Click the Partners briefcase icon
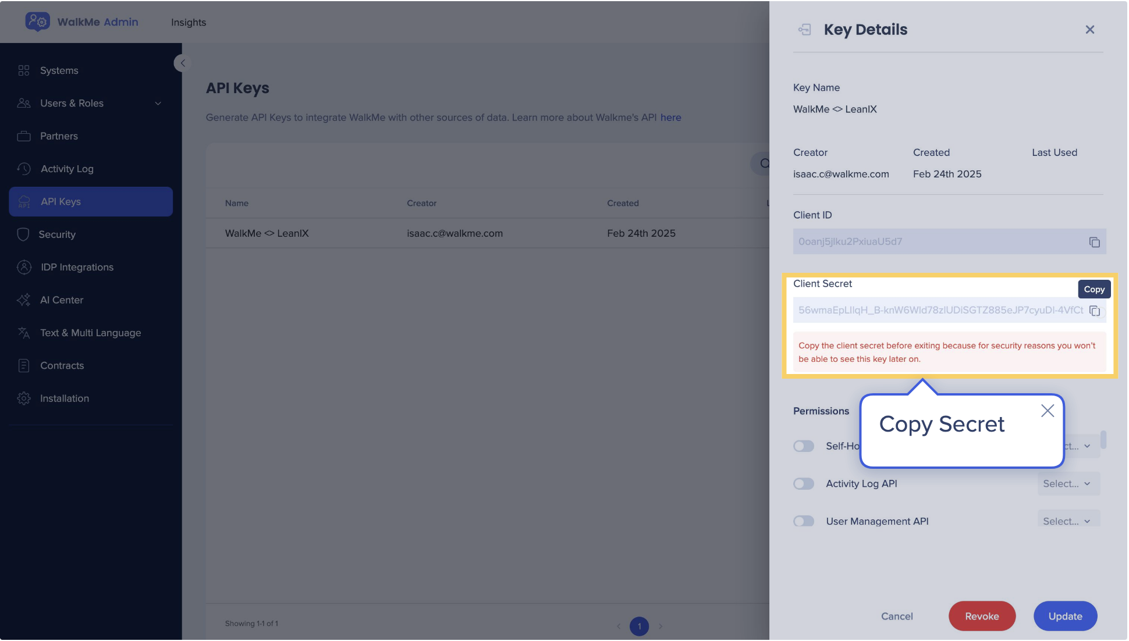The width and height of the screenshot is (1129, 641). click(x=24, y=136)
